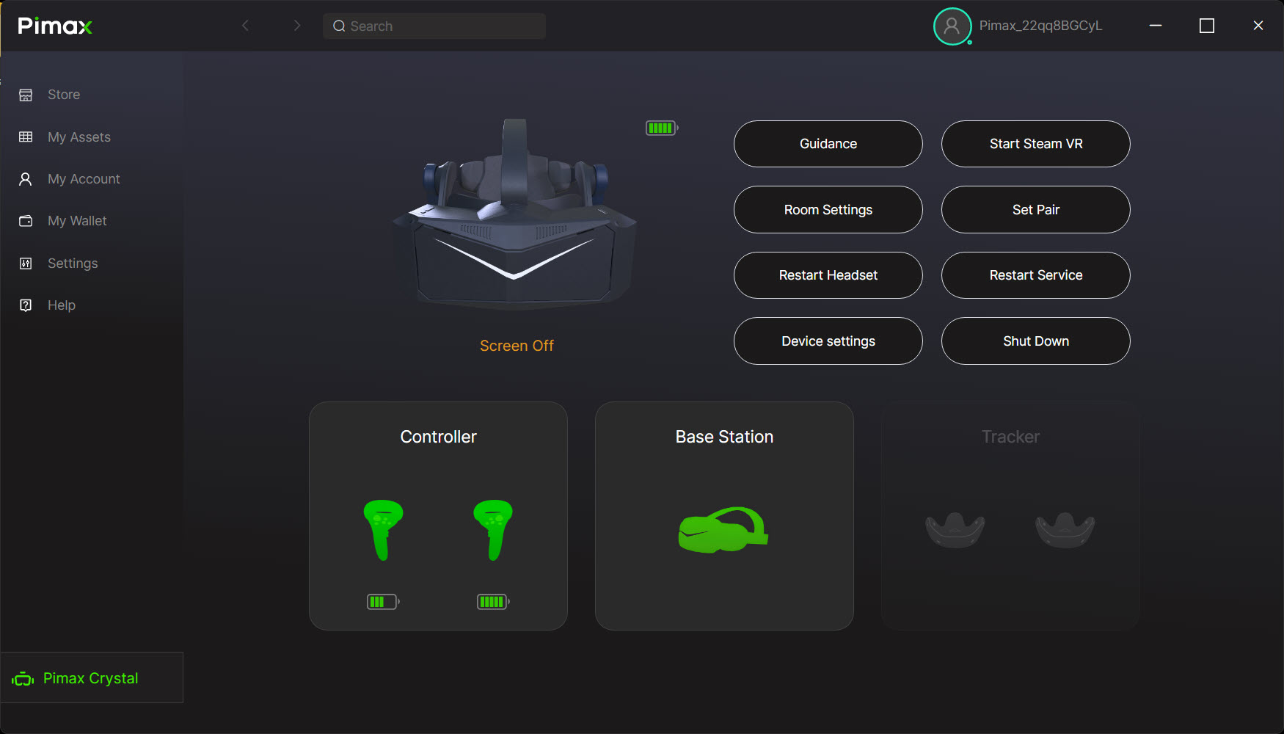Click the back navigation chevron
This screenshot has height=734, width=1284.
coord(245,25)
